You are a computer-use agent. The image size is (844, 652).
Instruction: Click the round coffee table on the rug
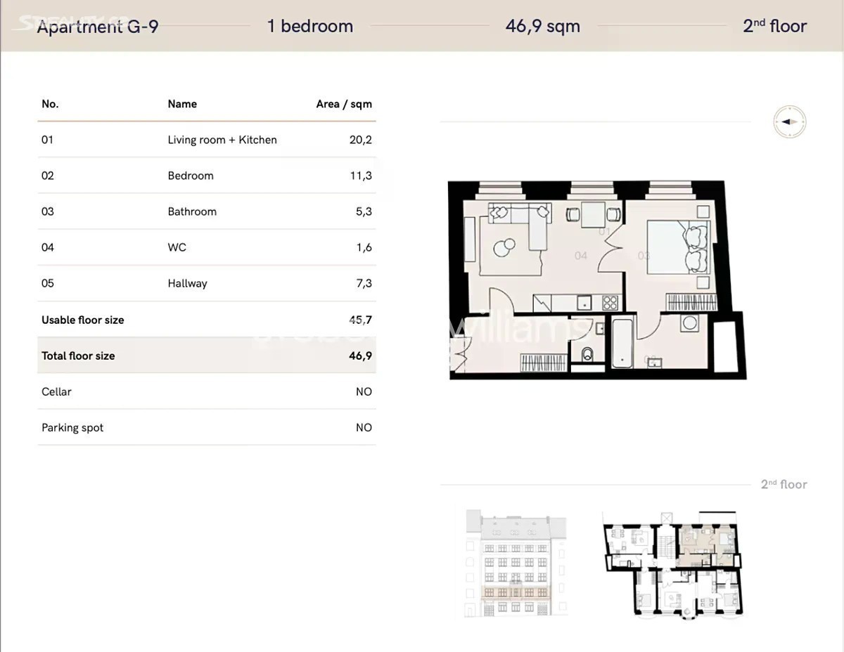tap(503, 247)
